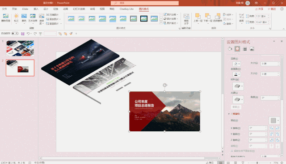Select slide 2 thumbnail
286x164 pixels.
[x=20, y=68]
